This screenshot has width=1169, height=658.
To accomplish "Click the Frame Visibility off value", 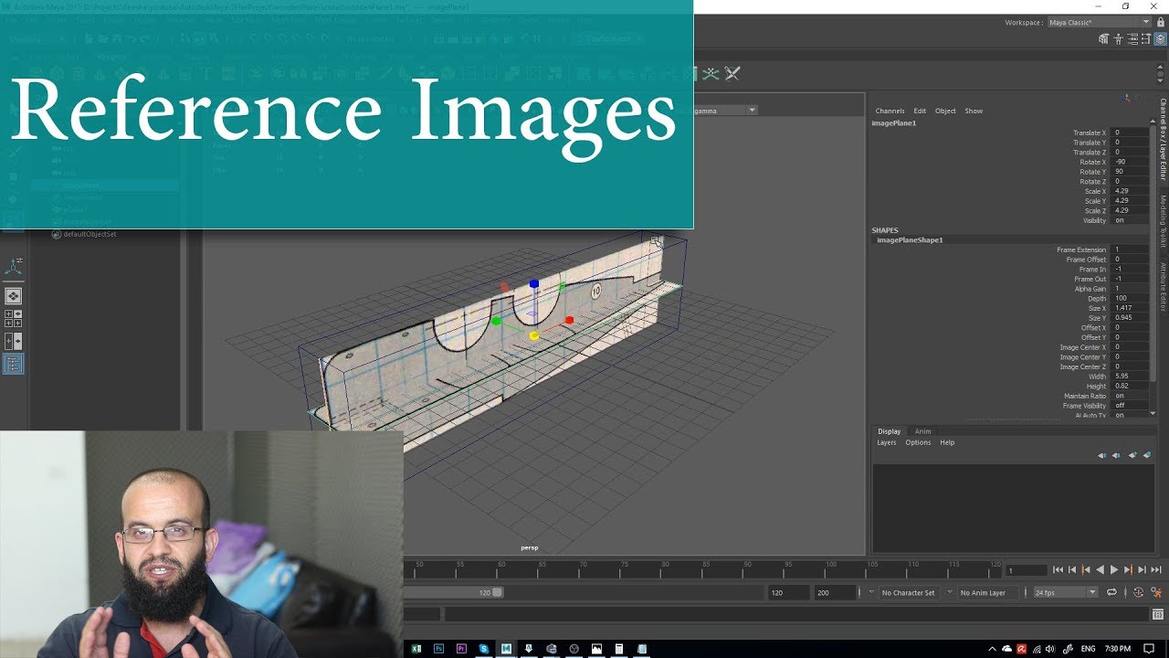I will (x=1131, y=406).
